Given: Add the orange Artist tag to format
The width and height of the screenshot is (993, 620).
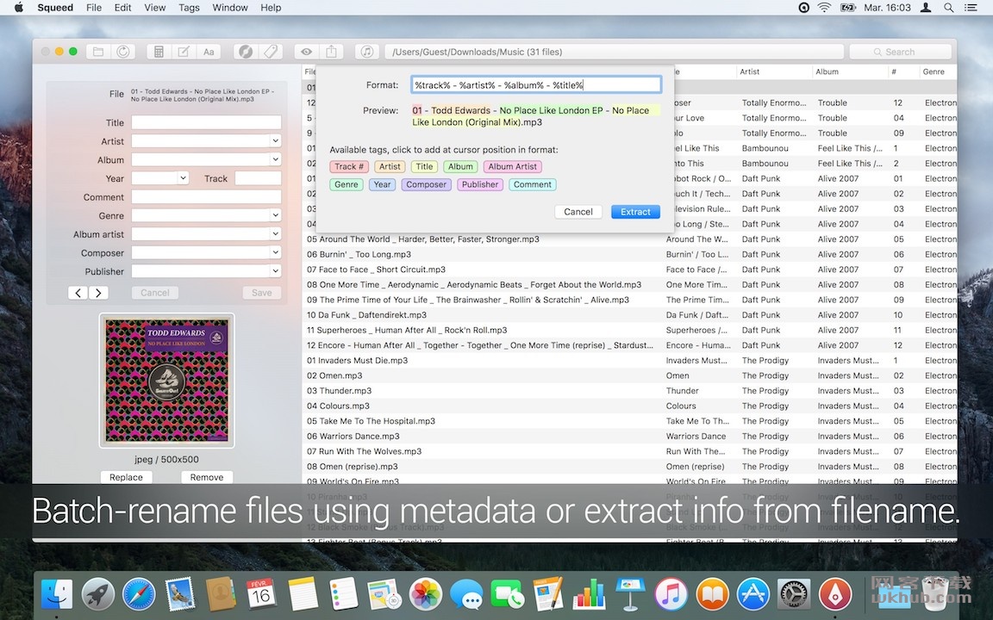Looking at the screenshot, I should coord(390,166).
